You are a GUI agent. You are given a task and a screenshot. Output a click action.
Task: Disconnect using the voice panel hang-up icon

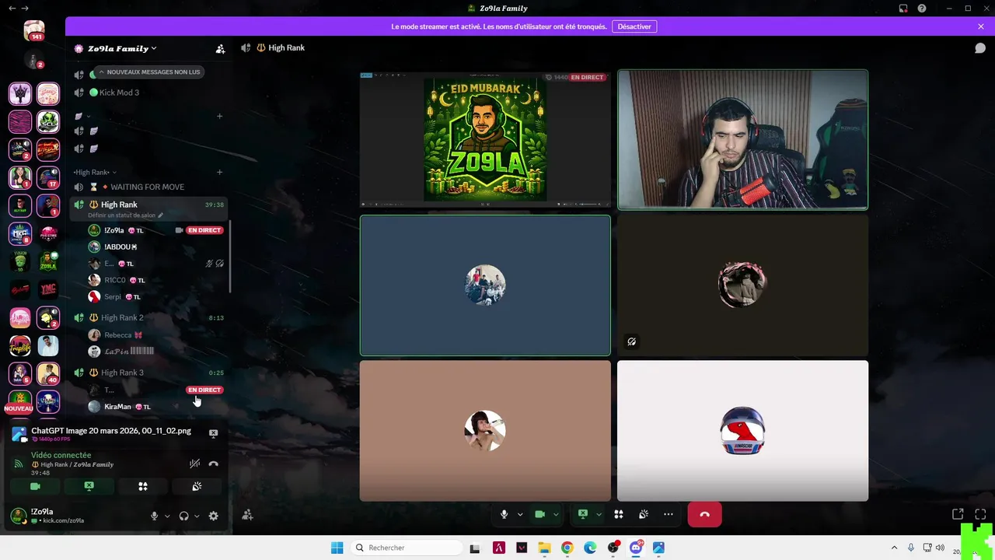[x=213, y=464]
